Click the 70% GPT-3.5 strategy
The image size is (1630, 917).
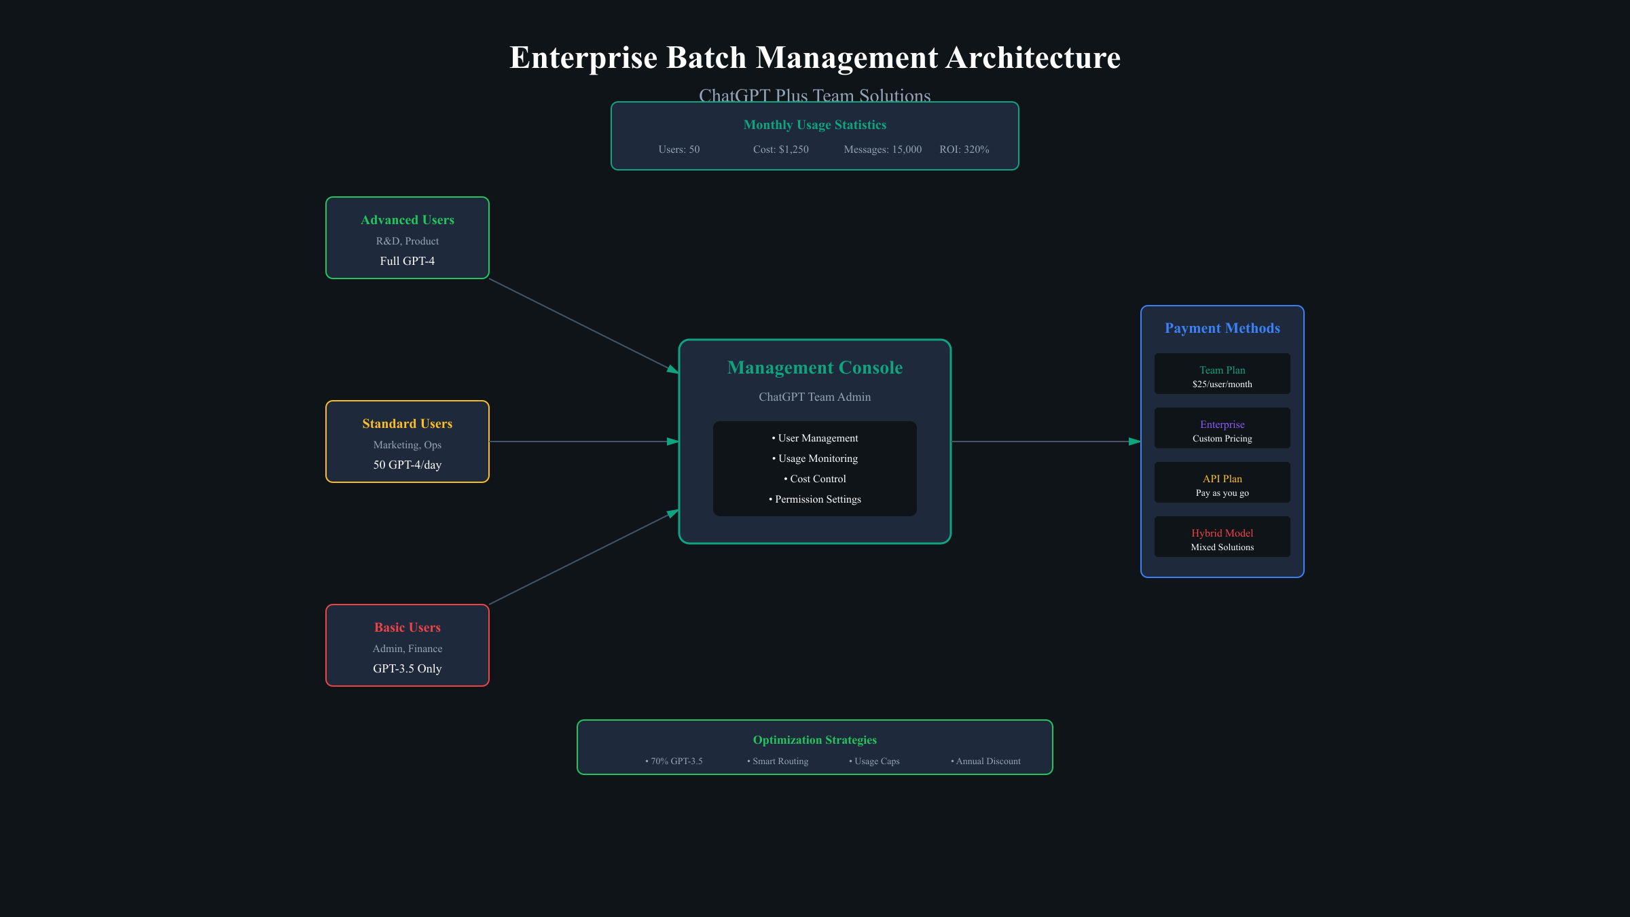(x=674, y=761)
